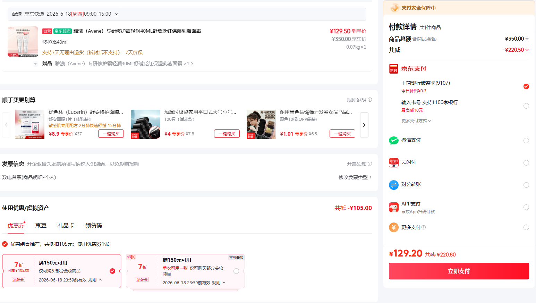This screenshot has height=303, width=536.
Task: Select 对公转账 radio button
Action: tap(526, 185)
